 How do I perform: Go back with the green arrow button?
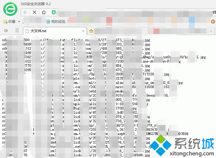[25, 12]
